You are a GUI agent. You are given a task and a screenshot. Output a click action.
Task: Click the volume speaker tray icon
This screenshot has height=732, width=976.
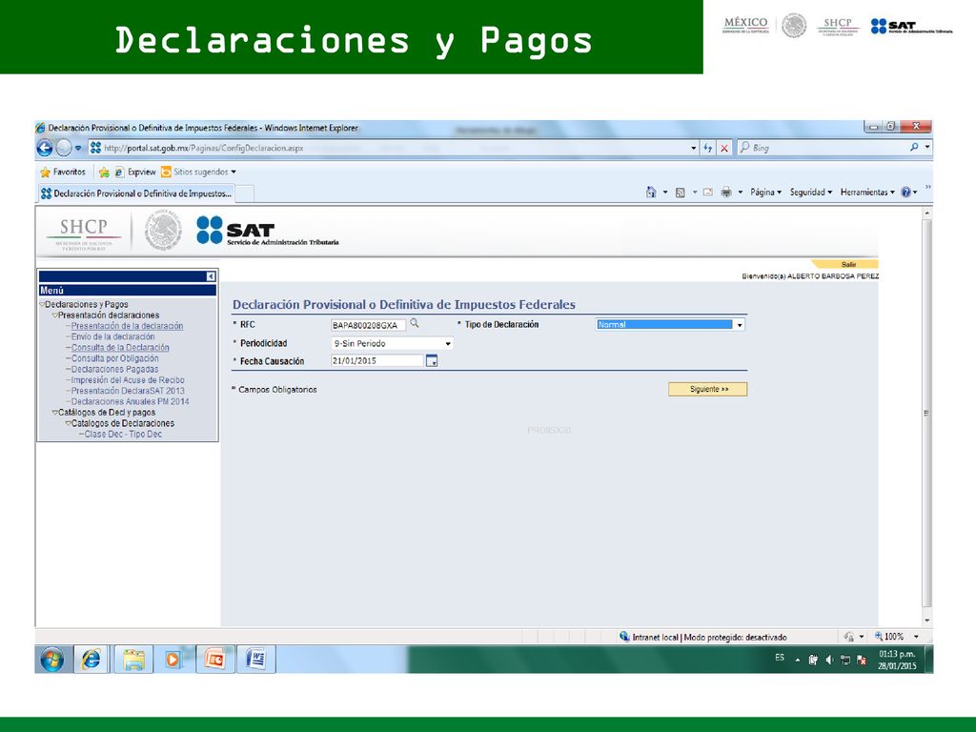click(x=829, y=660)
